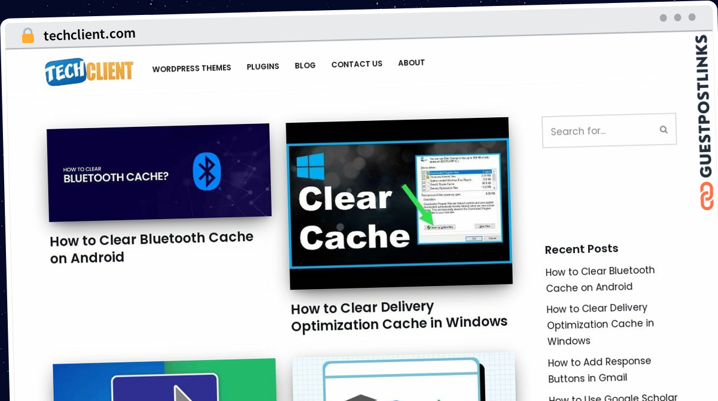
Task: Open post title 'How to Clear Delivery Optimization Cache in Windows'
Action: 399,315
